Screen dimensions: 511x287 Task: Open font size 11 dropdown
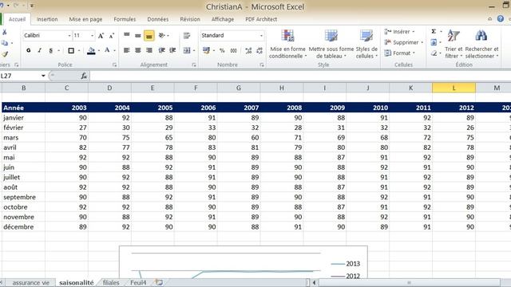[93, 35]
